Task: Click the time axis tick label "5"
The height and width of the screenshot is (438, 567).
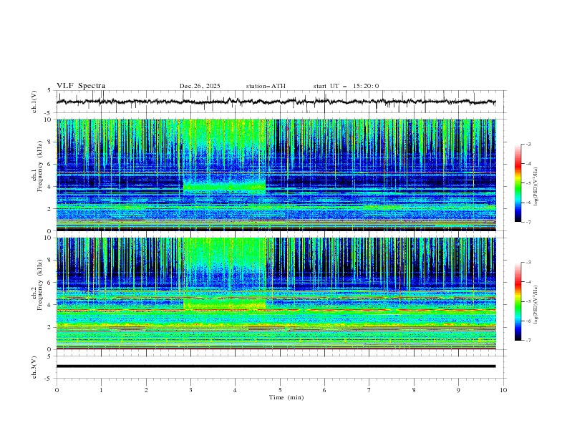Action: click(280, 390)
